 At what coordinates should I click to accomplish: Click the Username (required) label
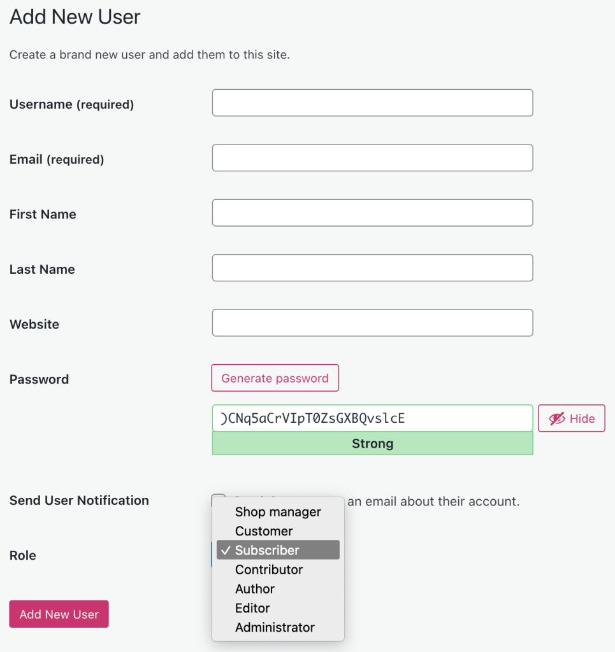tap(71, 104)
